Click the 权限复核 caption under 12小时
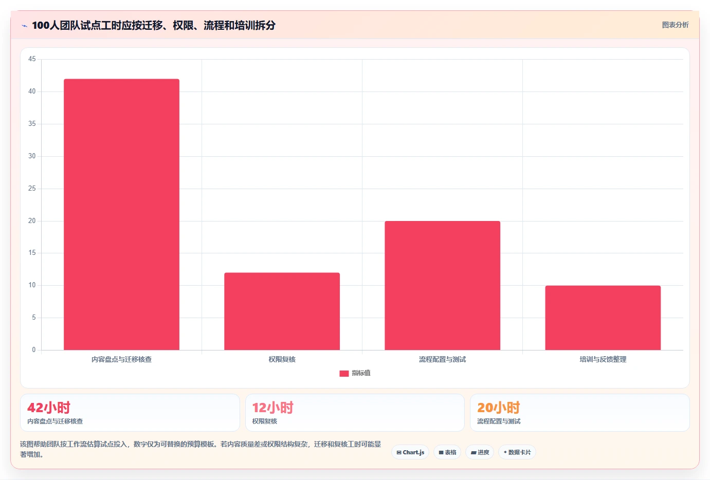 (265, 421)
